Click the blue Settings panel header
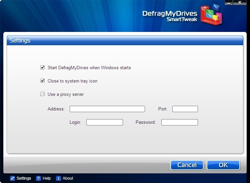250x183 pixels. point(125,41)
